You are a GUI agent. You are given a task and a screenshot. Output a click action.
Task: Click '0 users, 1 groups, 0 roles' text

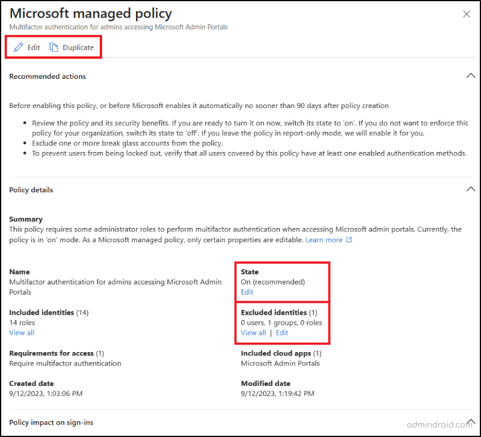coord(281,322)
